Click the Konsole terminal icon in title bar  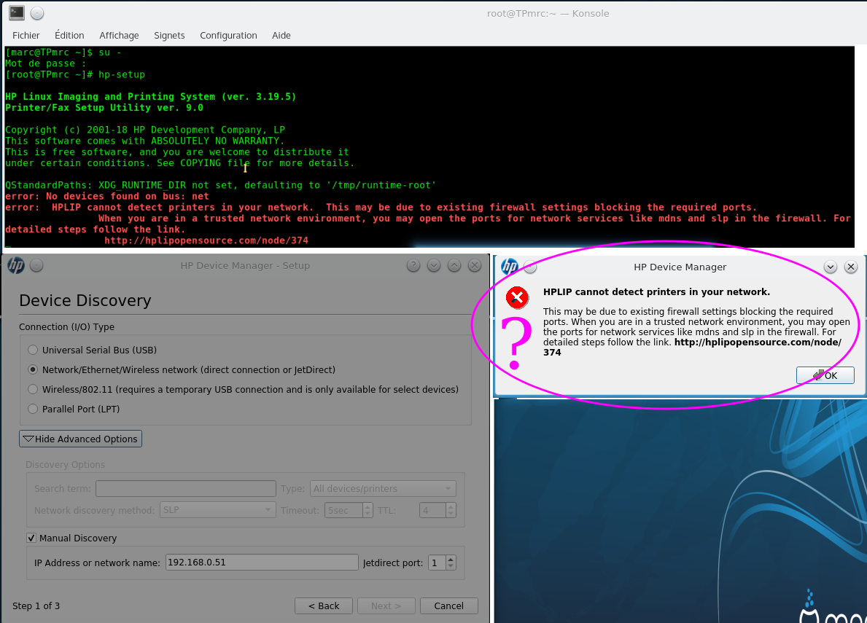coord(17,12)
